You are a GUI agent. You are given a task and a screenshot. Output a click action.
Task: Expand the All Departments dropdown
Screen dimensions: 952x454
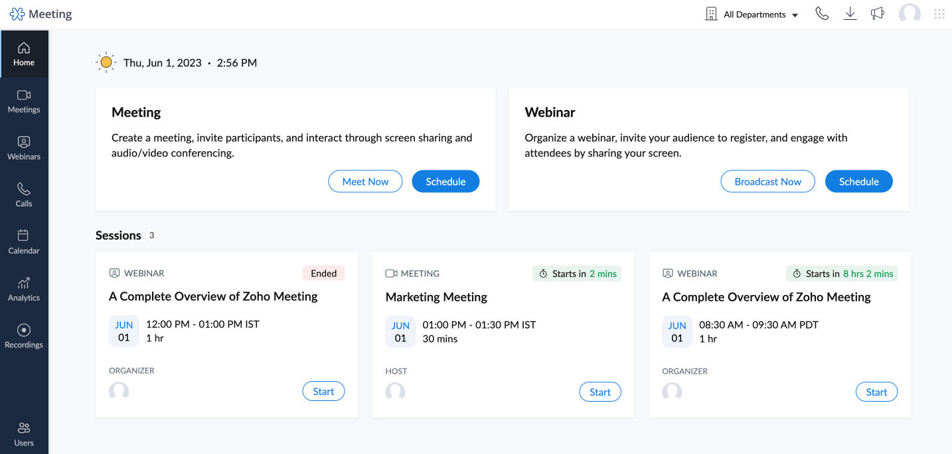[761, 15]
